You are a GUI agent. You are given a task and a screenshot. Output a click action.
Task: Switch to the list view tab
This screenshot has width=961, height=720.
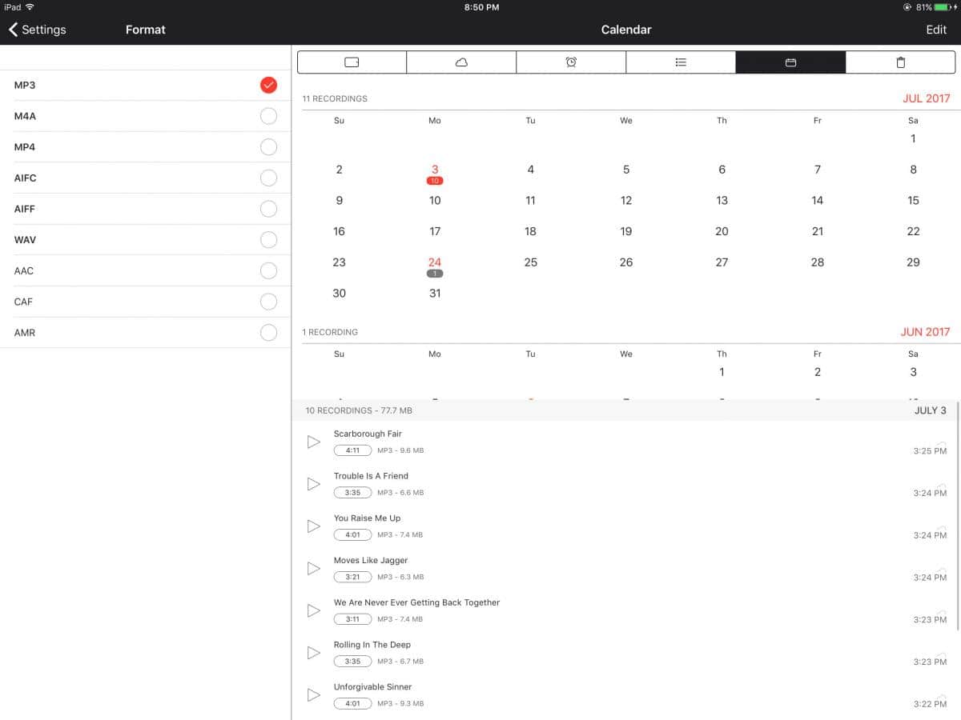pos(681,62)
